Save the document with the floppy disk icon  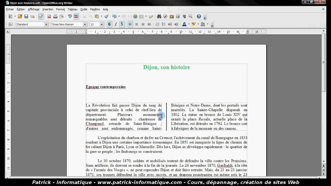click(x=26, y=16)
